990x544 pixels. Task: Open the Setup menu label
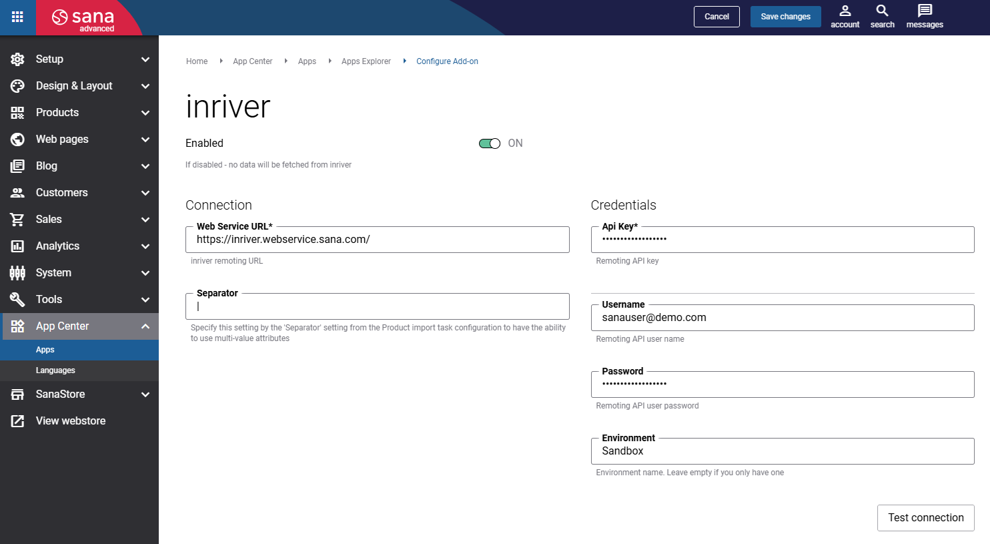tap(49, 59)
